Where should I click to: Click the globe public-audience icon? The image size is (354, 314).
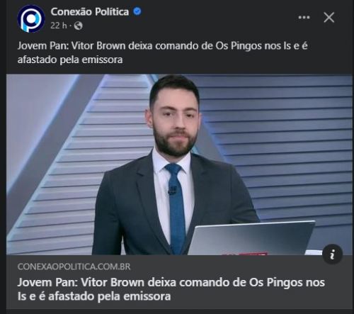pyautogui.click(x=78, y=26)
